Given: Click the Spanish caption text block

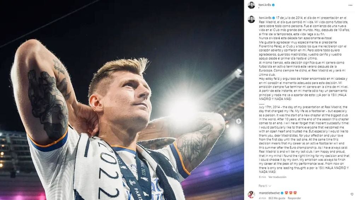Looking at the screenshot, I should pos(304,58).
